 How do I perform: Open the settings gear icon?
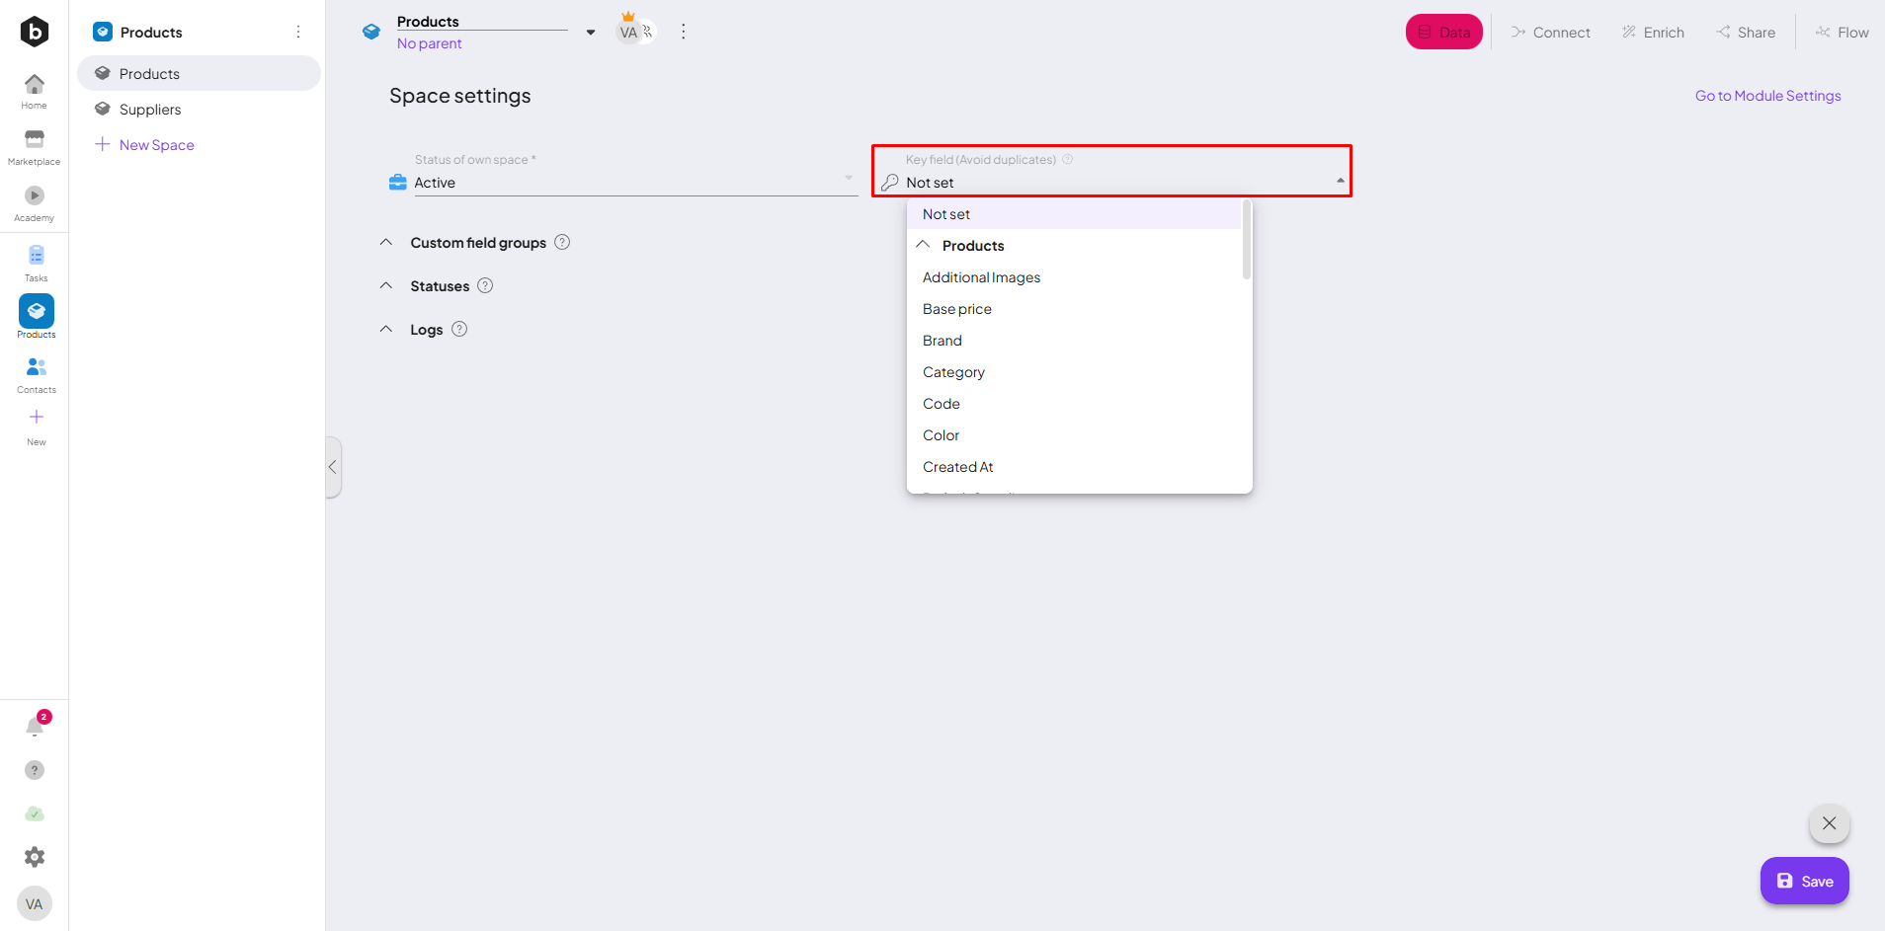point(35,857)
